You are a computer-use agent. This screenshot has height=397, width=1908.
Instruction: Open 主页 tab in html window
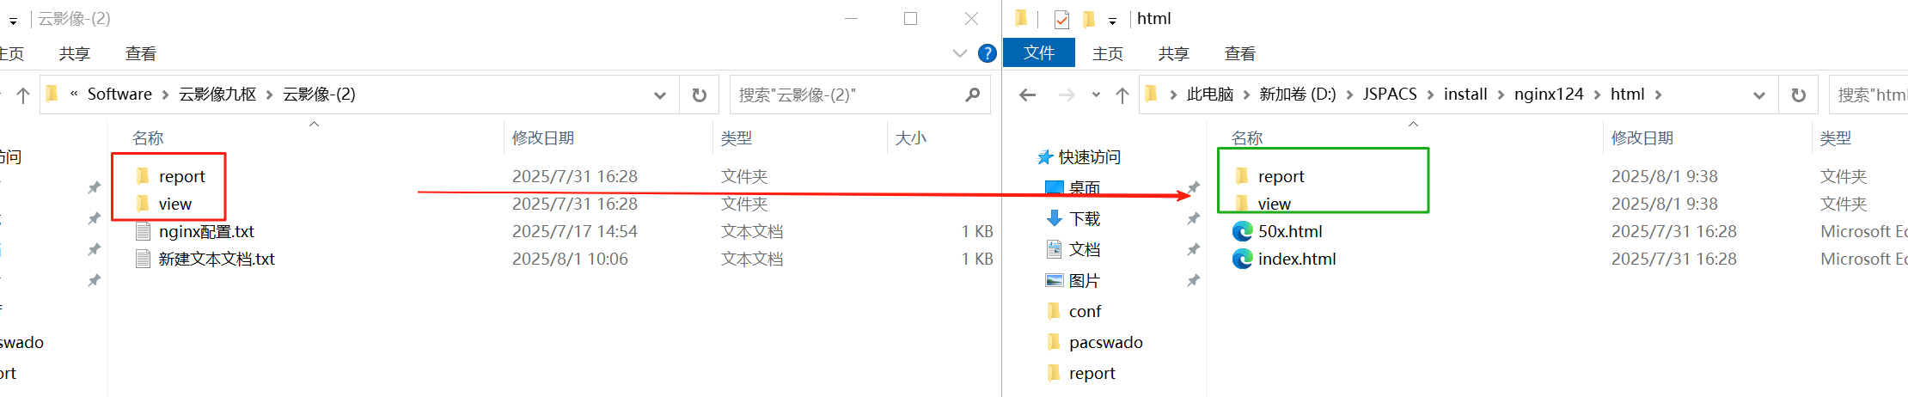[x=1108, y=53]
